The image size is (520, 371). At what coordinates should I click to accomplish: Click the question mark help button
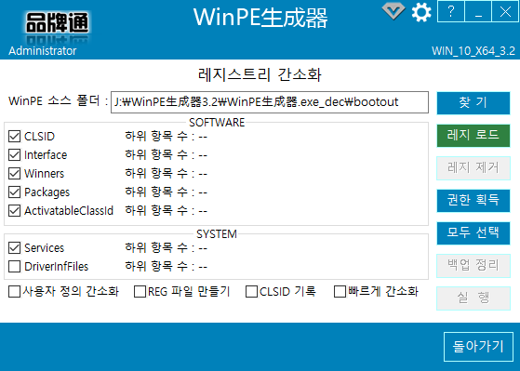tap(450, 11)
